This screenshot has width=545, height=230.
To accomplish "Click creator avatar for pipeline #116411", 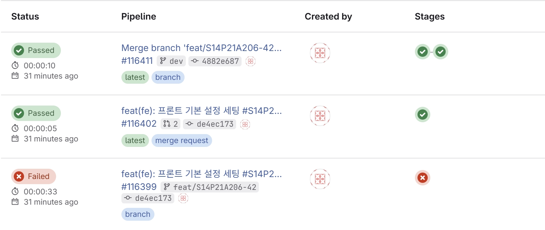I will 320,53.
